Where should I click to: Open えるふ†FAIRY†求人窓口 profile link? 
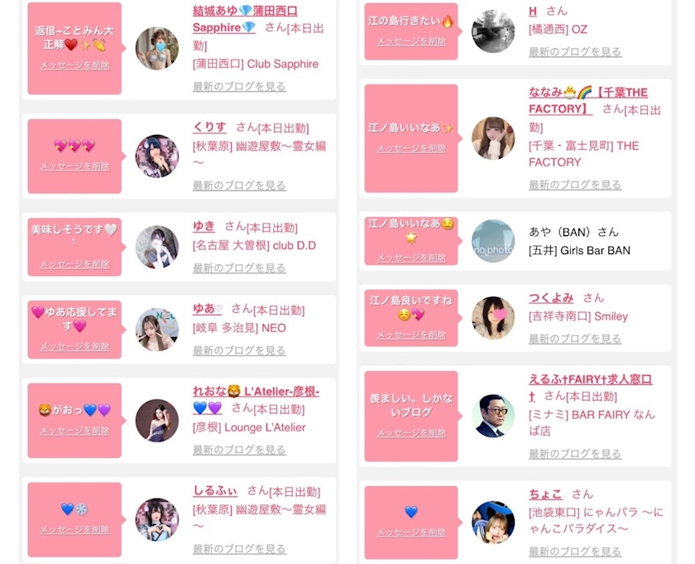(x=590, y=388)
